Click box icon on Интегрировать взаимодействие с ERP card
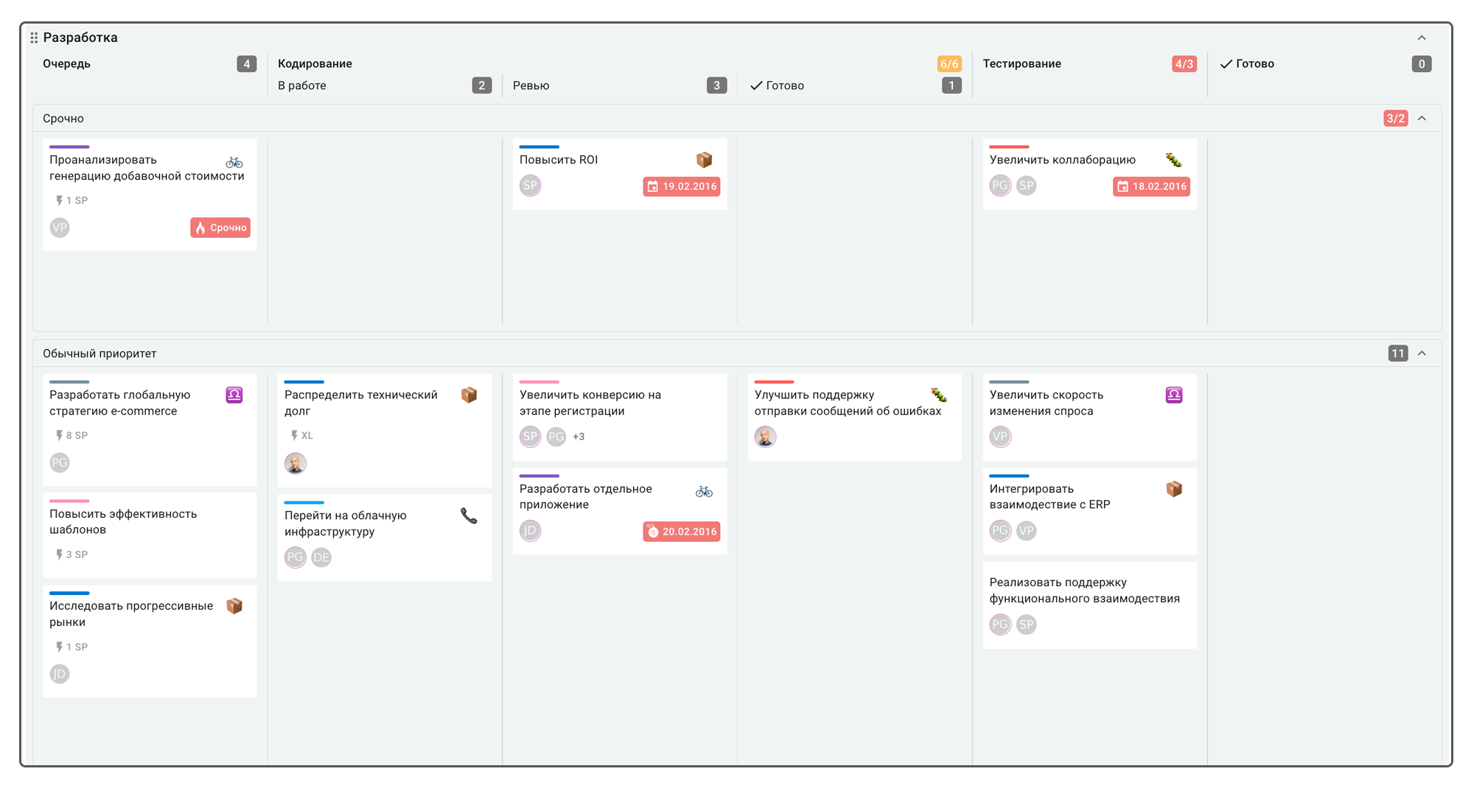Viewport: 1474px width, 791px height. pyautogui.click(x=1173, y=489)
